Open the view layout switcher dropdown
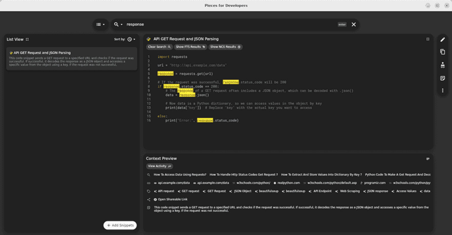 tap(101, 24)
